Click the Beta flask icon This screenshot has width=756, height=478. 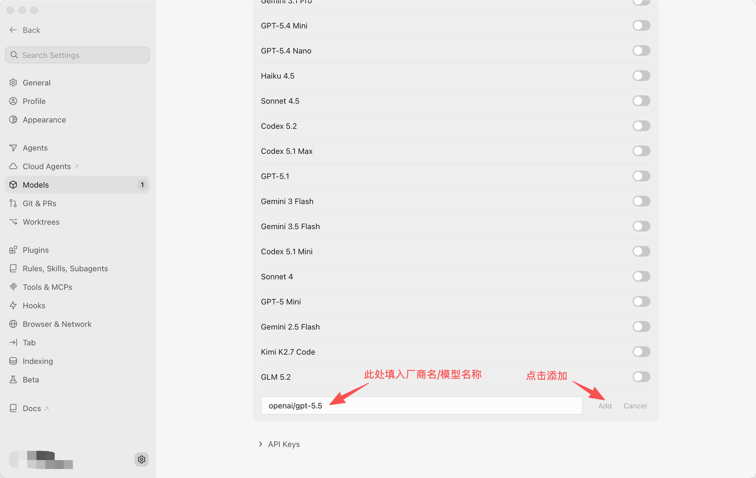(x=13, y=379)
